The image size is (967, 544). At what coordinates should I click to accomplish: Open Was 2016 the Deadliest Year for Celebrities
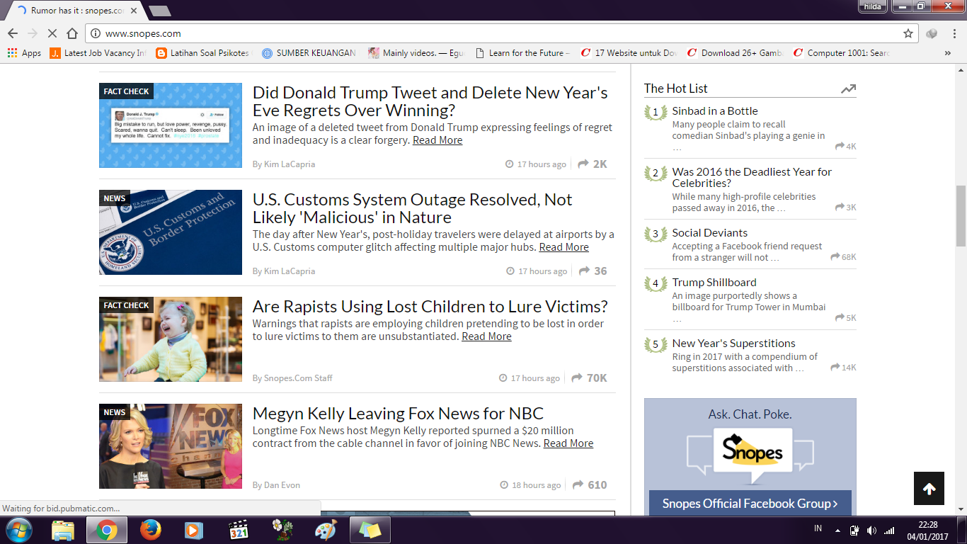[753, 177]
